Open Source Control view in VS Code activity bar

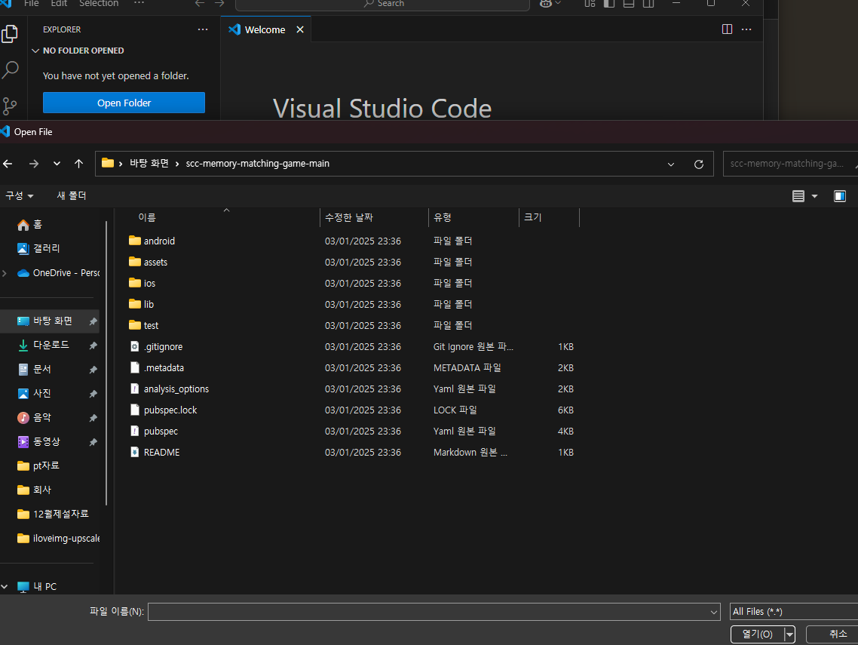[10, 106]
